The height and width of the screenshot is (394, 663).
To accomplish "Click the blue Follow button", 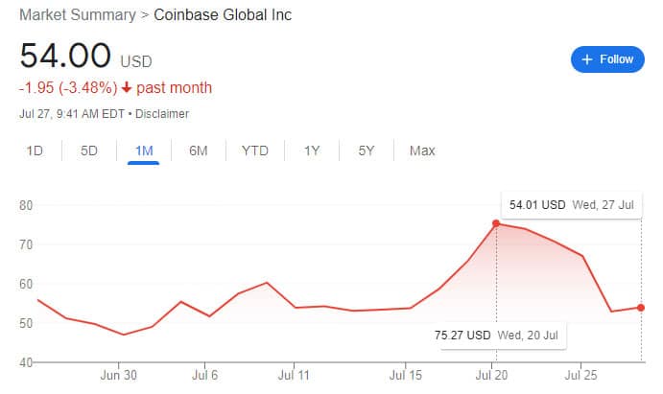I will pyautogui.click(x=607, y=58).
